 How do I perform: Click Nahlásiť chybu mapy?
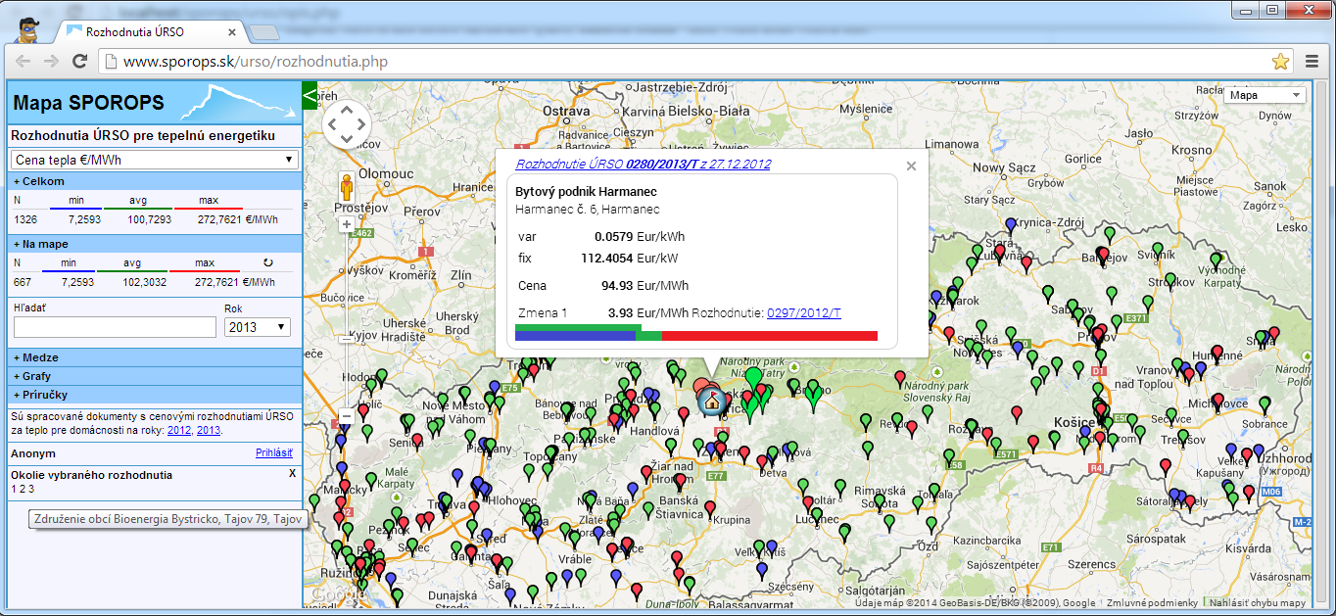1257,603
